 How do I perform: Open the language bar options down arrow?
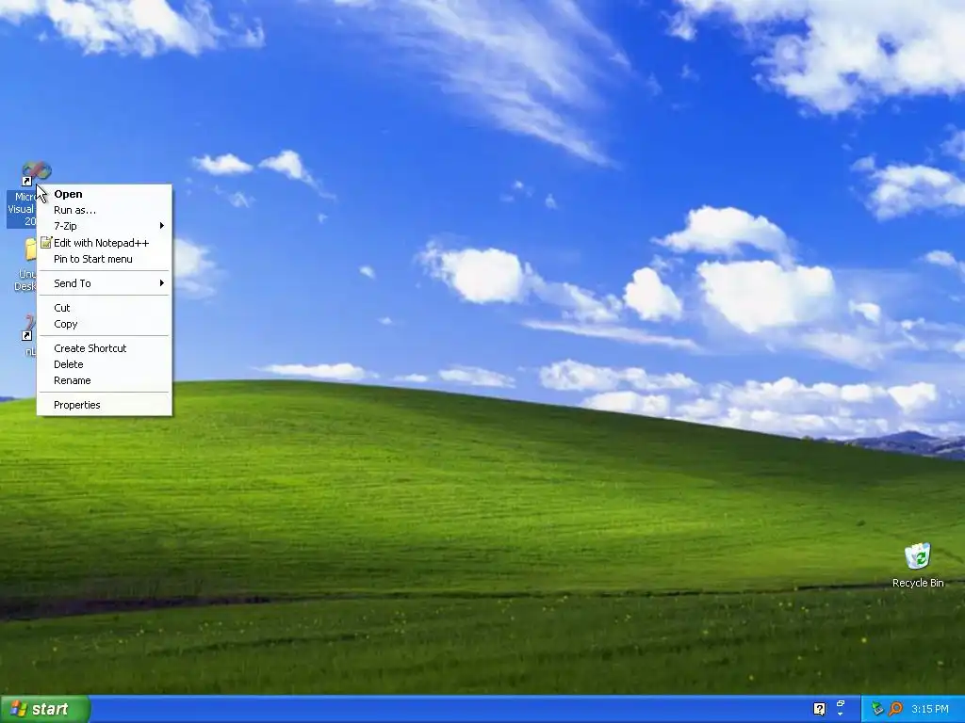(841, 715)
